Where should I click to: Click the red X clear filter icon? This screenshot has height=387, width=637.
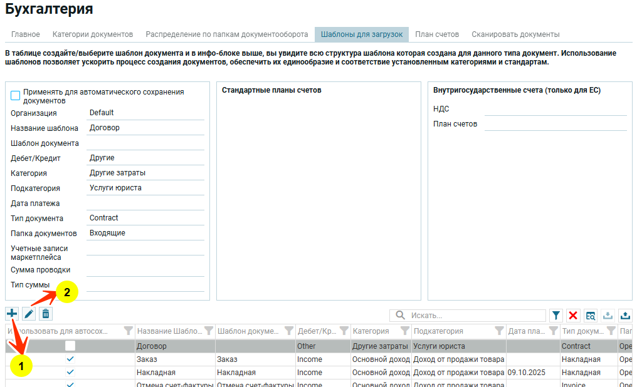pos(573,316)
